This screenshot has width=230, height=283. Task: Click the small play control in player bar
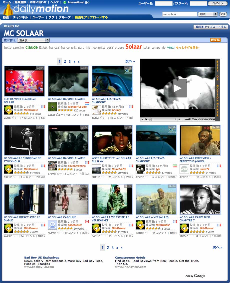coord(142,119)
